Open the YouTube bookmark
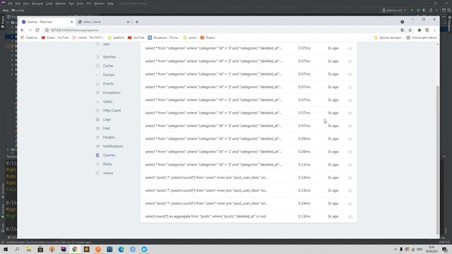Image resolution: width=452 pixels, height=254 pixels. pyautogui.click(x=136, y=37)
